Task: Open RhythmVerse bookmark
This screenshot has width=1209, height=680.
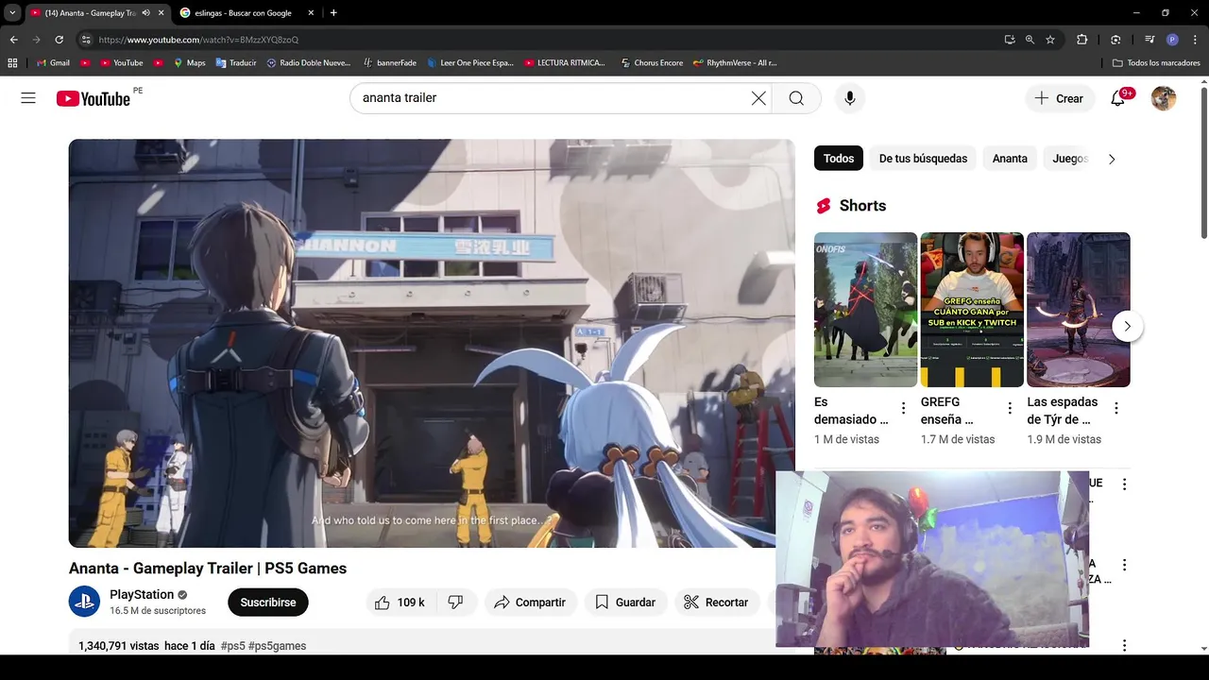Action: [735, 63]
